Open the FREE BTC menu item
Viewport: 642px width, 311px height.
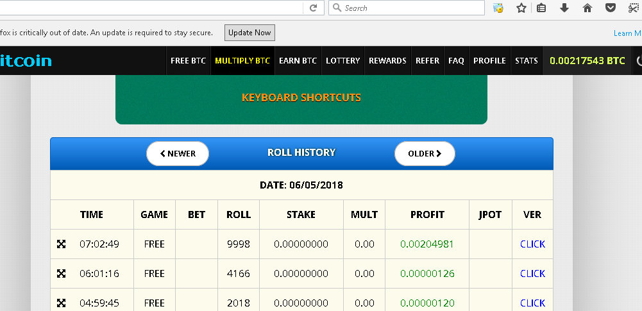[189, 60]
